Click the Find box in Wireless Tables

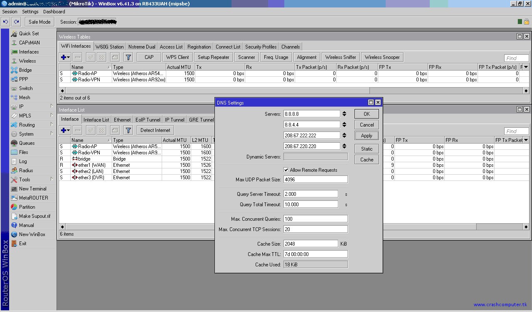pyautogui.click(x=517, y=58)
